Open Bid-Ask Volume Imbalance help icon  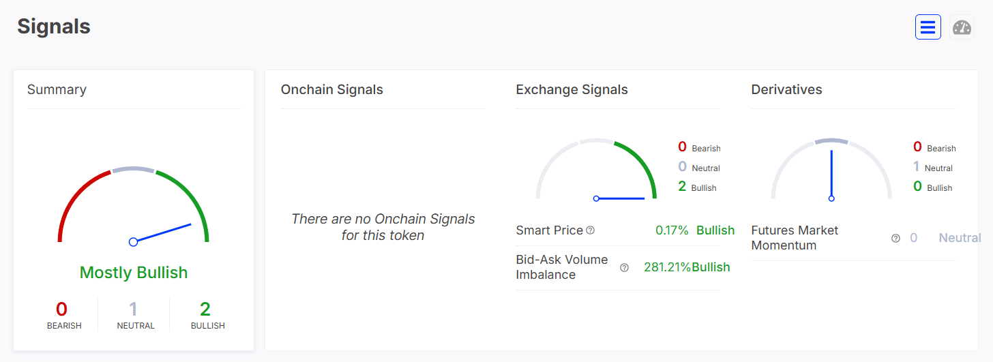(x=624, y=267)
